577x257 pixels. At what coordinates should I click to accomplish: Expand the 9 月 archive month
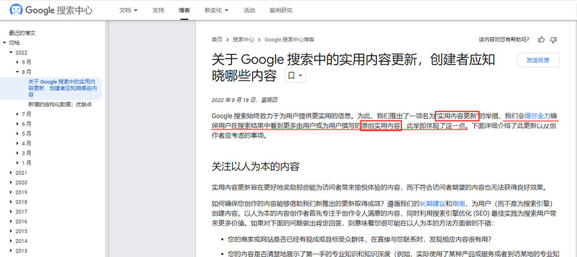(17, 62)
